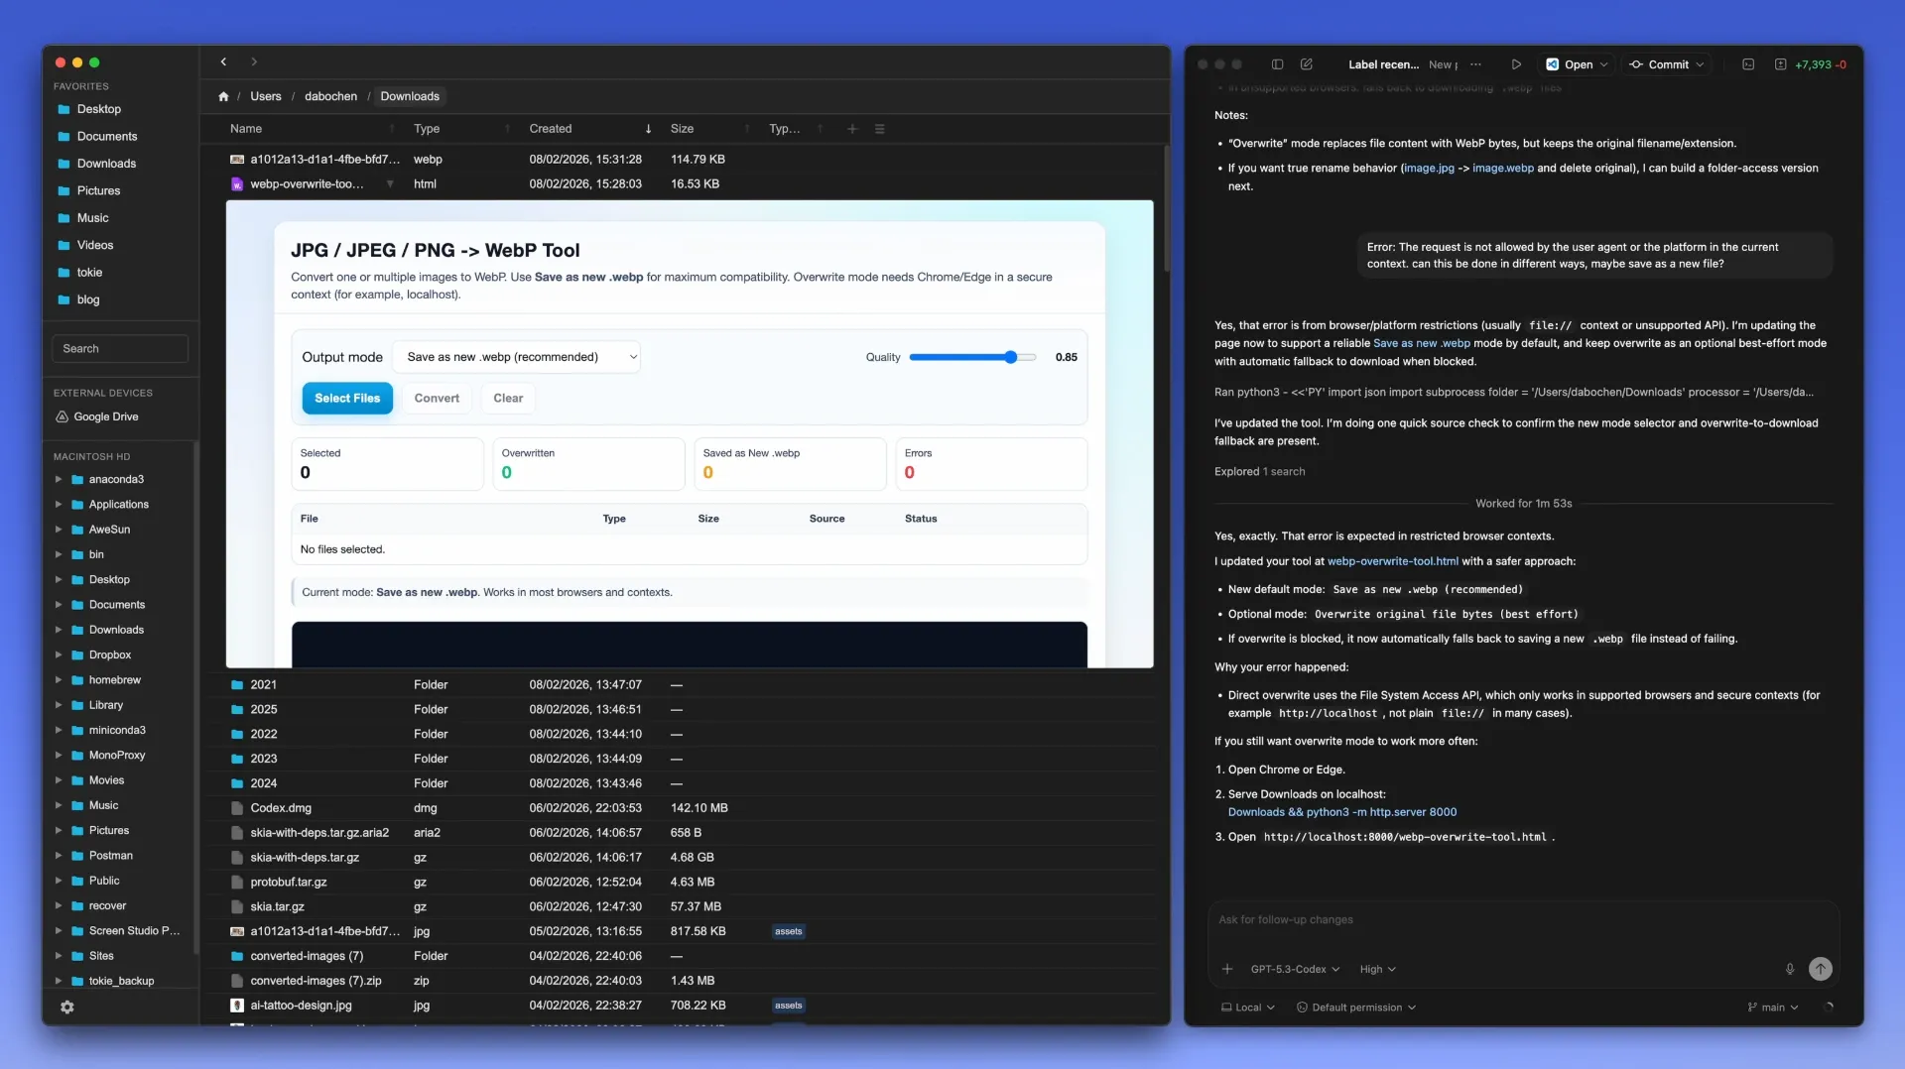This screenshot has height=1069, width=1905.
Task: Select Google Drive under External Devices
Action: pos(105,416)
